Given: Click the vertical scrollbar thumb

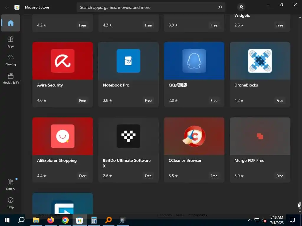Looking at the screenshot, I should click(300, 205).
